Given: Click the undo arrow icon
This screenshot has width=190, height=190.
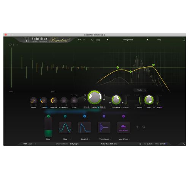Looking at the screenshot, I should coord(79,40).
